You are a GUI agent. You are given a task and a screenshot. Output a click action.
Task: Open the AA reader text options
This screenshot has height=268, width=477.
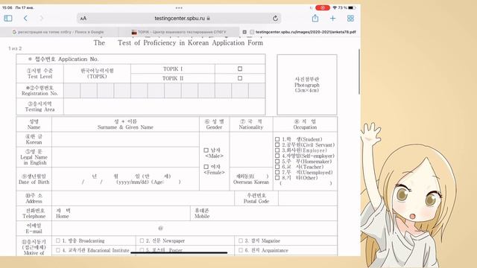click(x=83, y=19)
